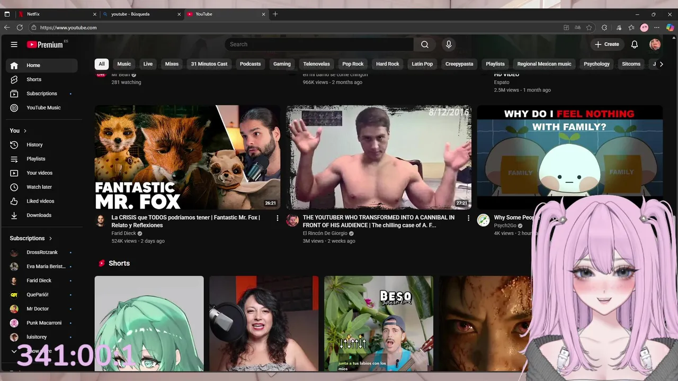This screenshot has width=678, height=381.
Task: Open the account avatar menu
Action: pos(655,44)
